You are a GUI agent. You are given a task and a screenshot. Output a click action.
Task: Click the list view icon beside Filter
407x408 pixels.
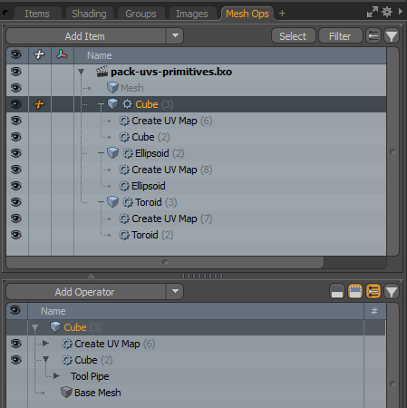tap(373, 36)
